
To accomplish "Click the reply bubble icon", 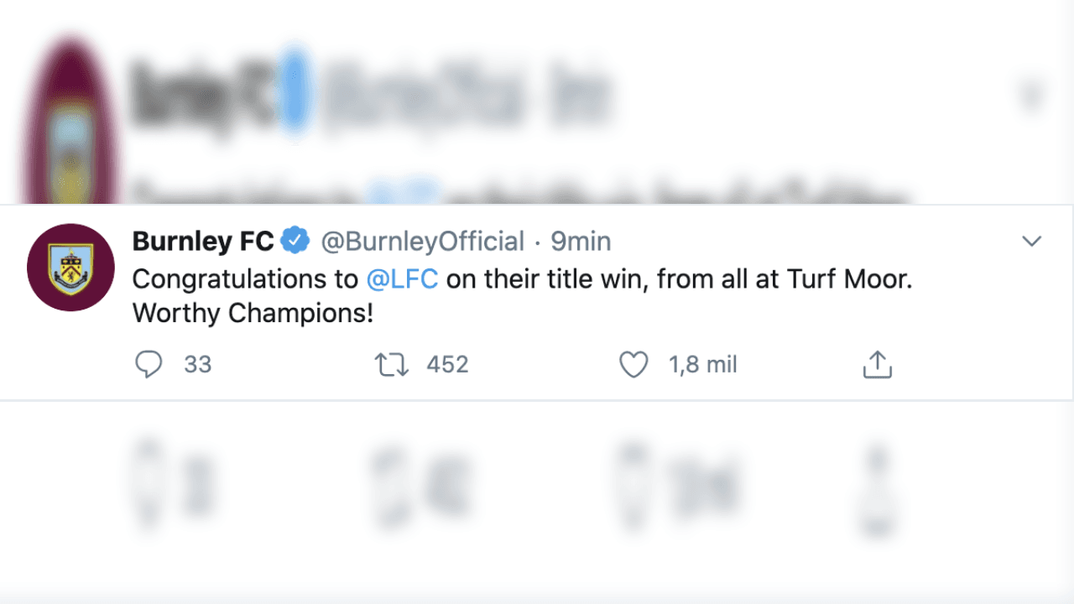I will pyautogui.click(x=149, y=364).
